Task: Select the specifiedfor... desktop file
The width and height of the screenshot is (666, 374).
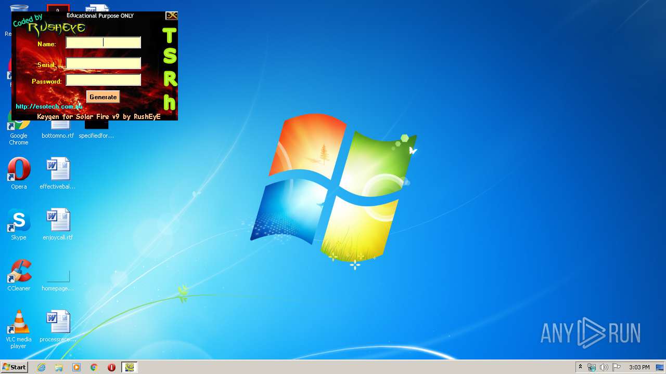Action: tap(96, 131)
